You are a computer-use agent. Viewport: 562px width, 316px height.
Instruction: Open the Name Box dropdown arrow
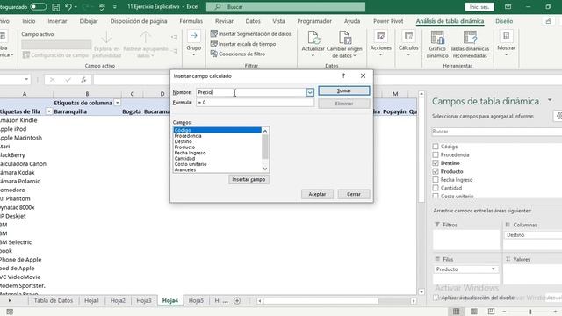pyautogui.click(x=26, y=79)
